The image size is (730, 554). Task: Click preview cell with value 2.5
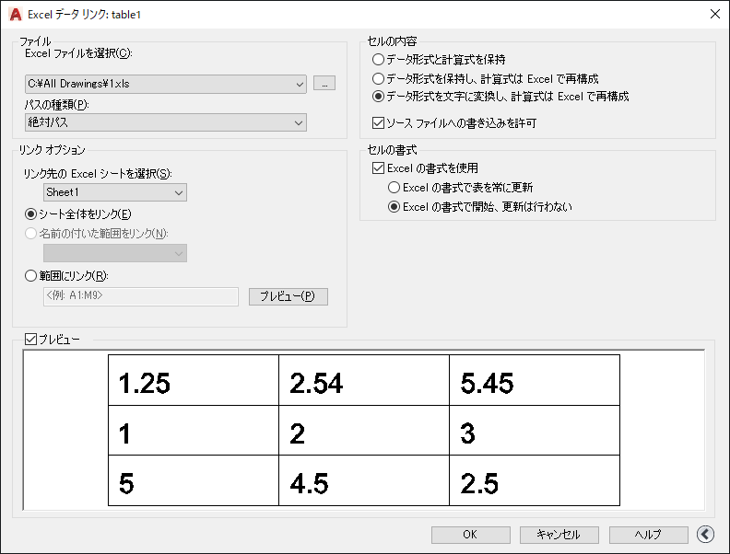[x=535, y=480]
